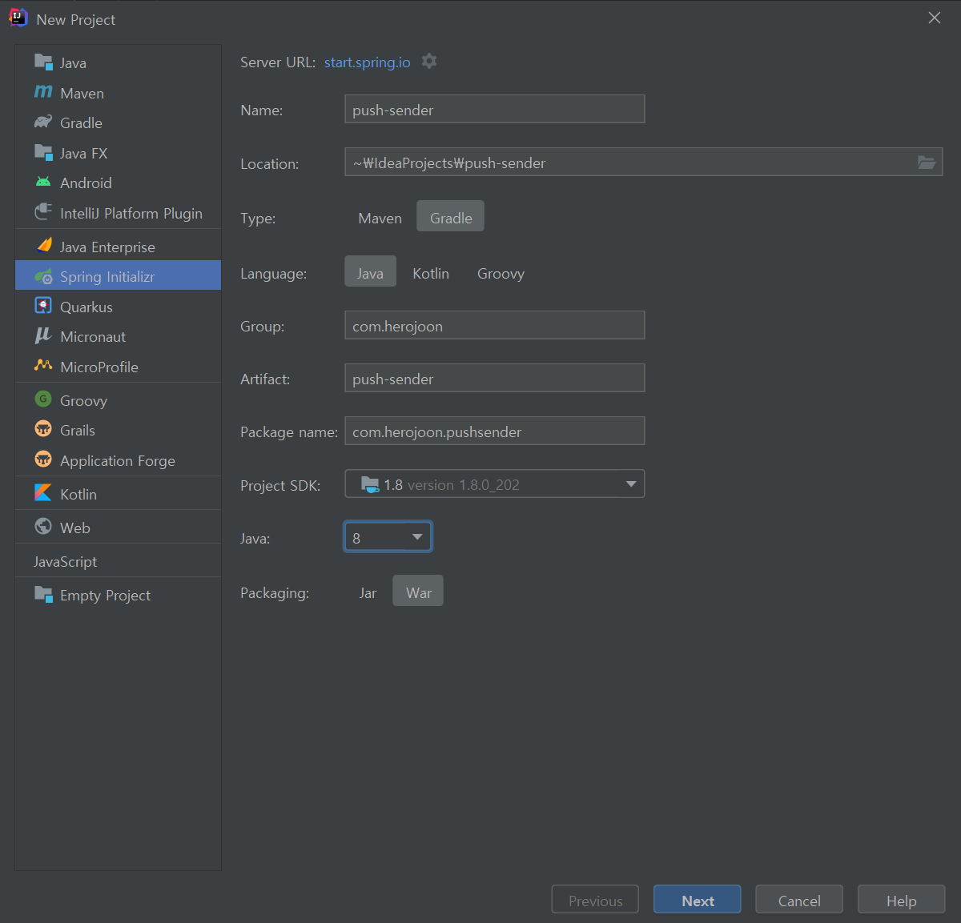Click the Cancel button
The height and width of the screenshot is (923, 961).
tap(799, 900)
